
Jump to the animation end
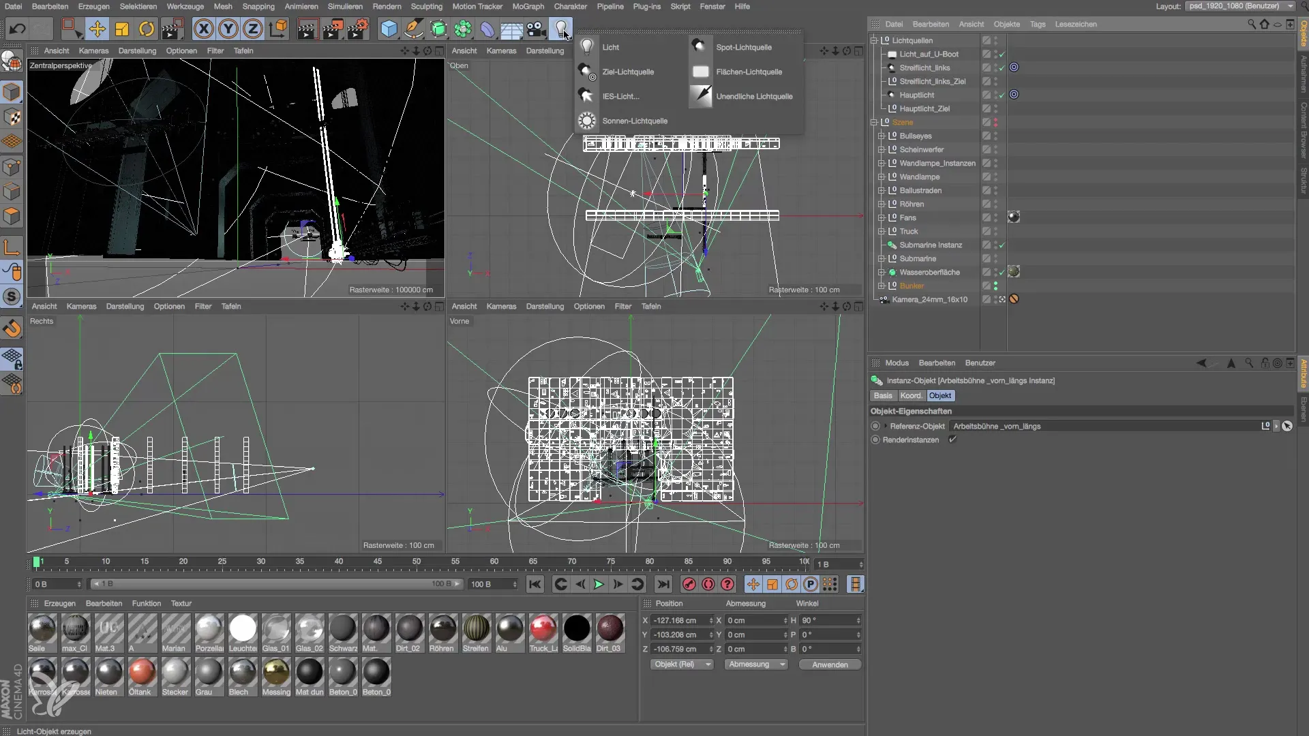pyautogui.click(x=663, y=584)
